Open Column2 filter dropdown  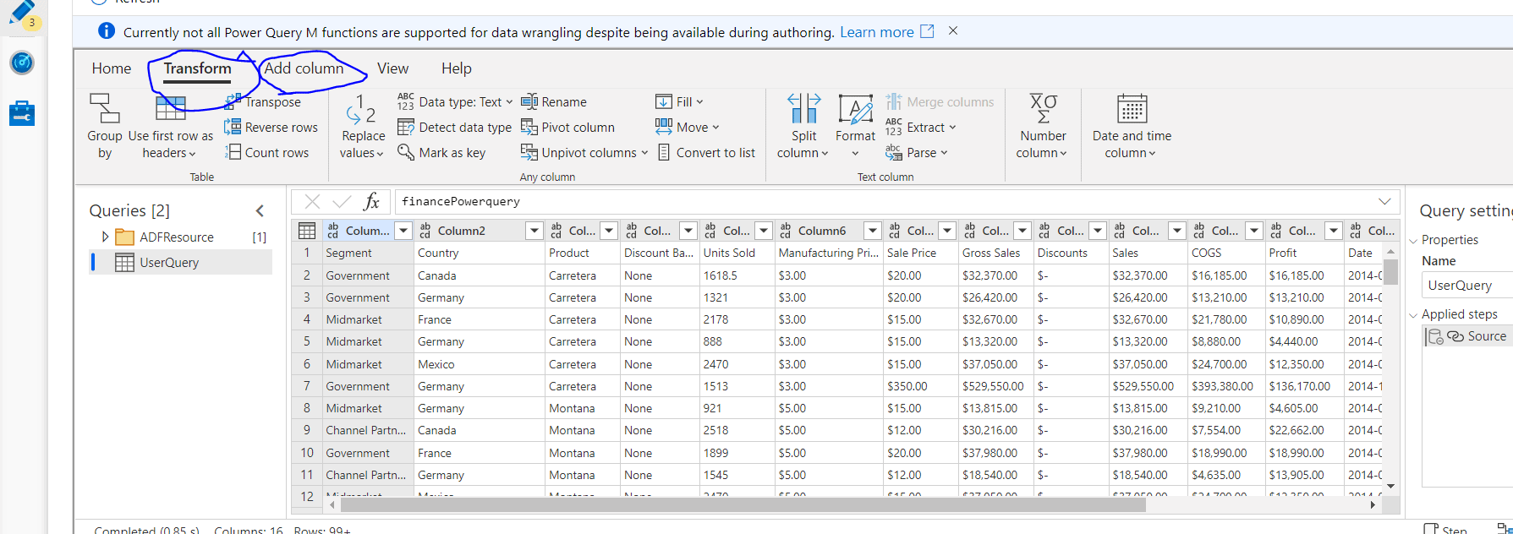[x=534, y=231]
